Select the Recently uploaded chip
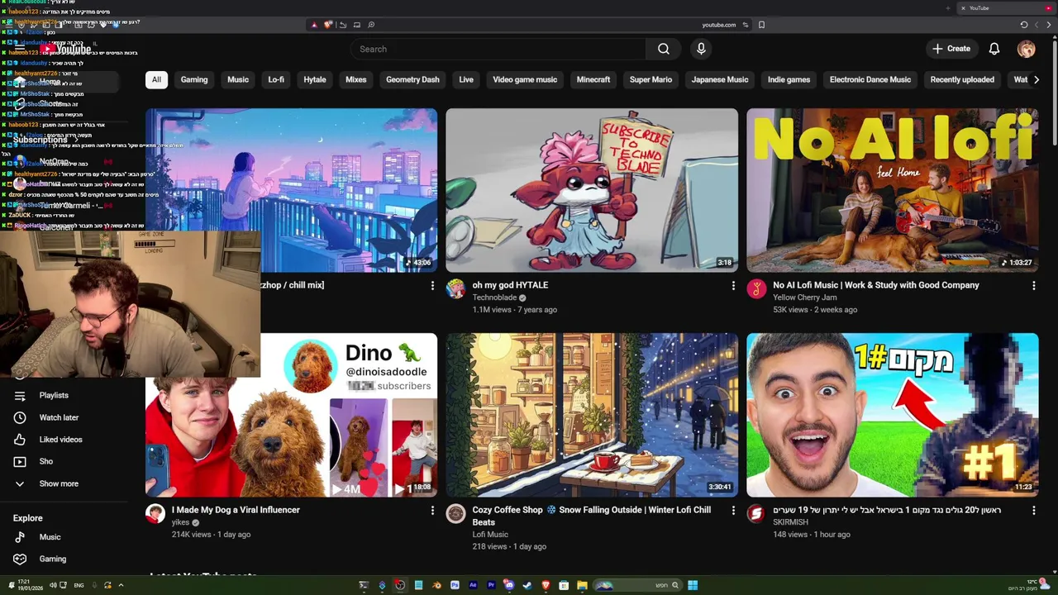The width and height of the screenshot is (1058, 595). [x=962, y=79]
